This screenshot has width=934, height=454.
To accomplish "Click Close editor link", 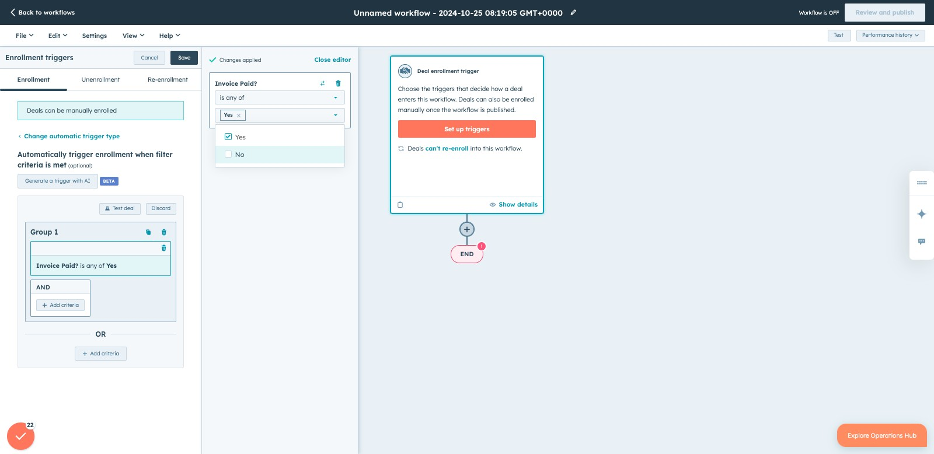I will click(333, 60).
